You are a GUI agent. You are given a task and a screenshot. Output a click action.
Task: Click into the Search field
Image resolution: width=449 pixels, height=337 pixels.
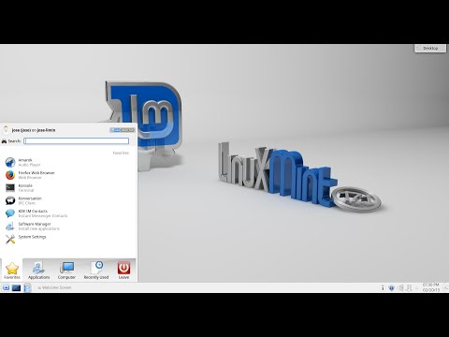point(77,141)
